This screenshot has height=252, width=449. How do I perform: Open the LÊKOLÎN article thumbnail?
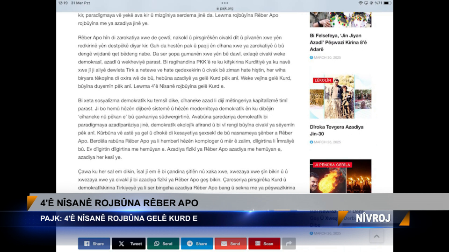tap(340, 97)
